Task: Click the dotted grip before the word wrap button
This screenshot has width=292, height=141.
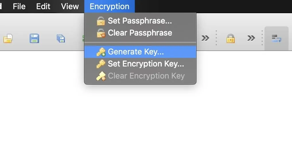Action: pyautogui.click(x=262, y=38)
